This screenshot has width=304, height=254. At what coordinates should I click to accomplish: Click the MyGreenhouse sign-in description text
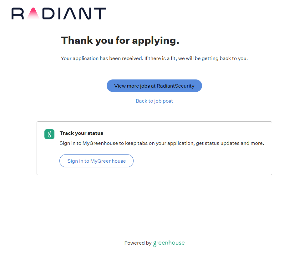pos(162,143)
